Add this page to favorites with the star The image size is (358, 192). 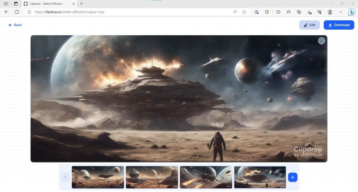(x=244, y=12)
